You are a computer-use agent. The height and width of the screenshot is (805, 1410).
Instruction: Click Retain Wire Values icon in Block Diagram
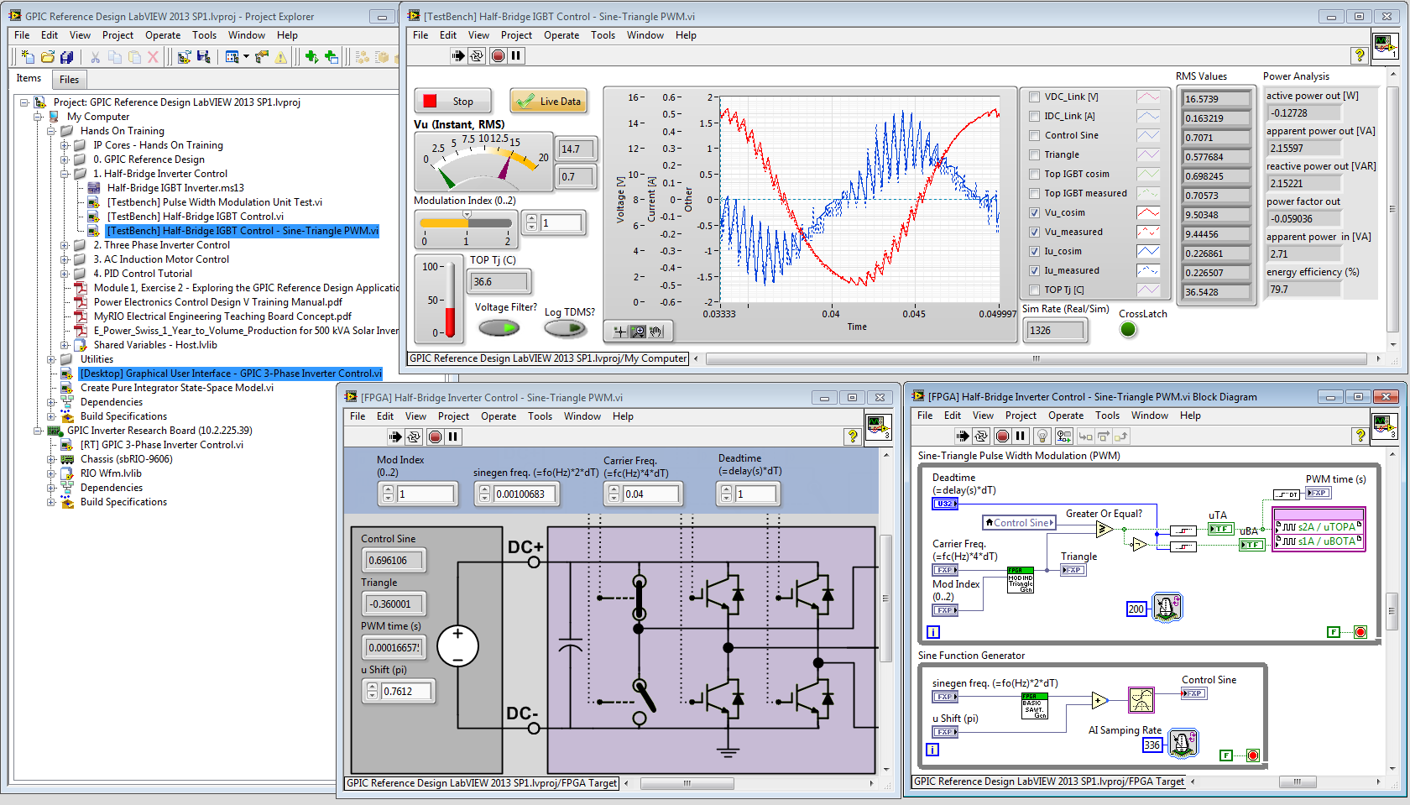[x=1064, y=436]
